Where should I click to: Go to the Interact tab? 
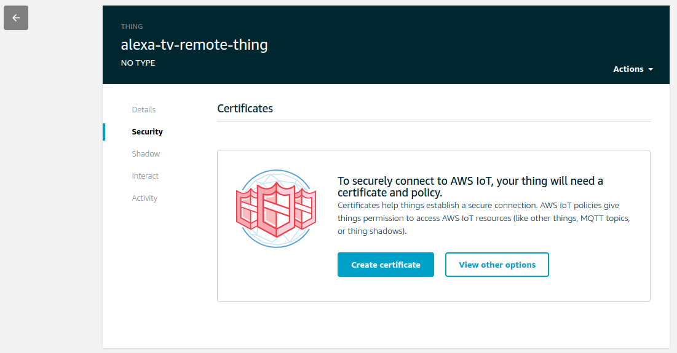pos(145,176)
